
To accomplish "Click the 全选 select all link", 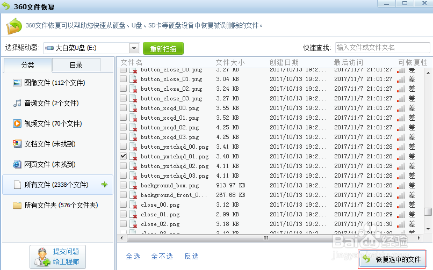I will [x=133, y=256].
